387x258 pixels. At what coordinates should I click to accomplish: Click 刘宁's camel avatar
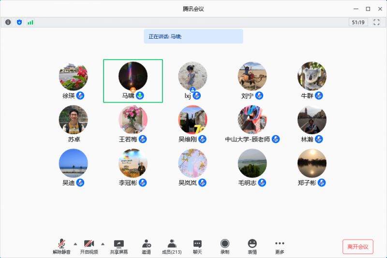252,76
